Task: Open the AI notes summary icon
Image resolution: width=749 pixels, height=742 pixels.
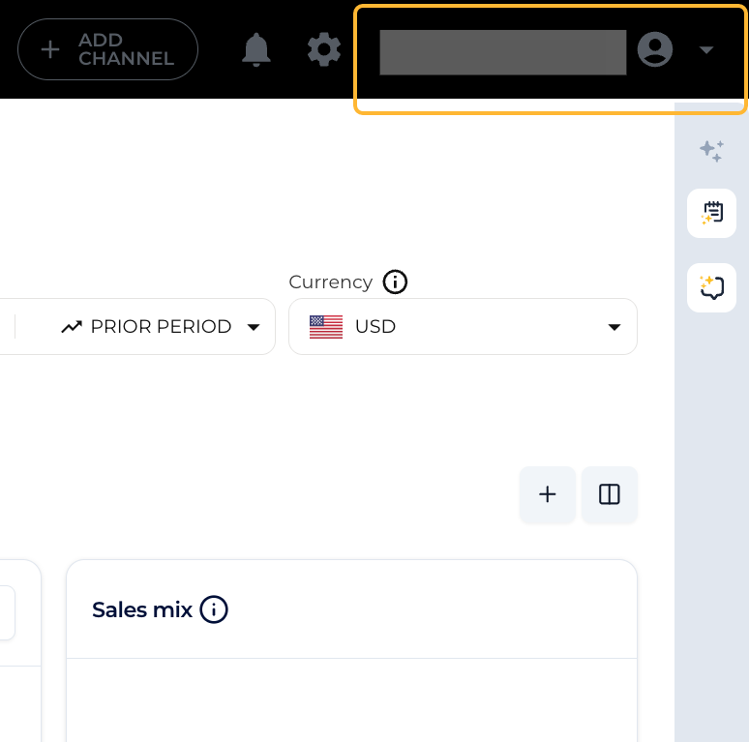Action: pyautogui.click(x=711, y=213)
